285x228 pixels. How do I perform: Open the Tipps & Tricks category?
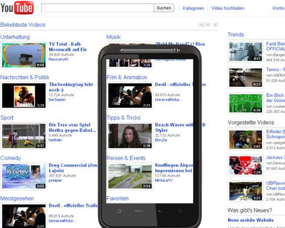tap(124, 117)
